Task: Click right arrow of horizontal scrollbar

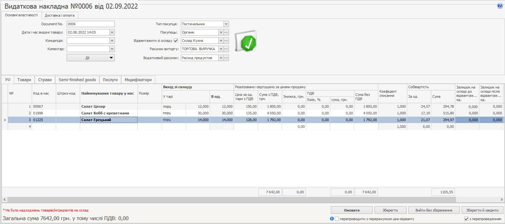Action: (502, 199)
